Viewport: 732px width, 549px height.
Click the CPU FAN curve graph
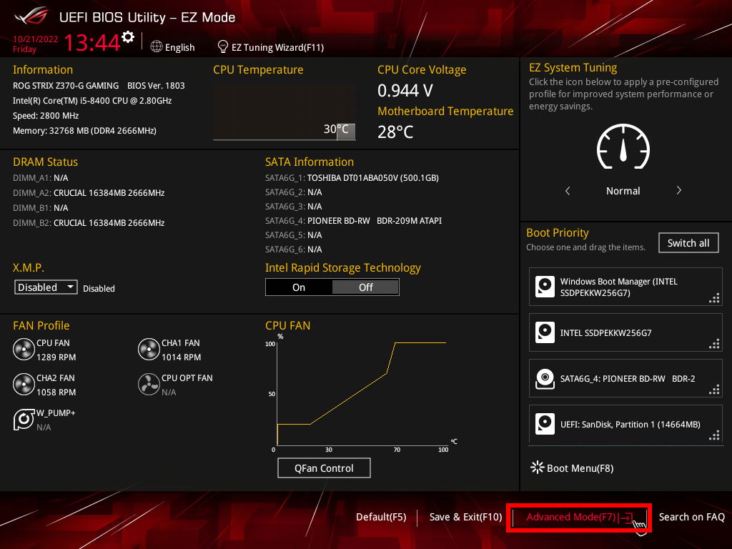coord(362,393)
